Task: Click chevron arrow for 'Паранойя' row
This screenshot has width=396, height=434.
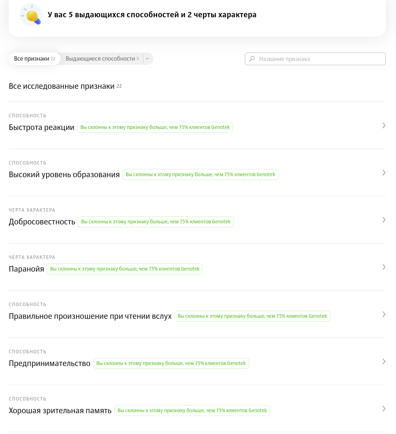Action: pyautogui.click(x=384, y=267)
